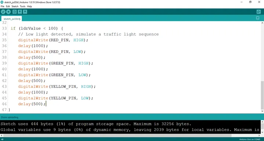This screenshot has width=264, height=141.
Task: Open the Help menu
Action: point(29,6)
